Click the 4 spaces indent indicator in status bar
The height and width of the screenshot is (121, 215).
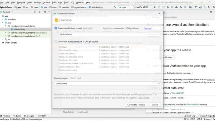click(208, 119)
